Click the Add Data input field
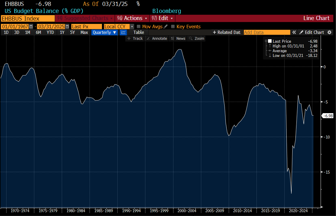 [x=267, y=32]
